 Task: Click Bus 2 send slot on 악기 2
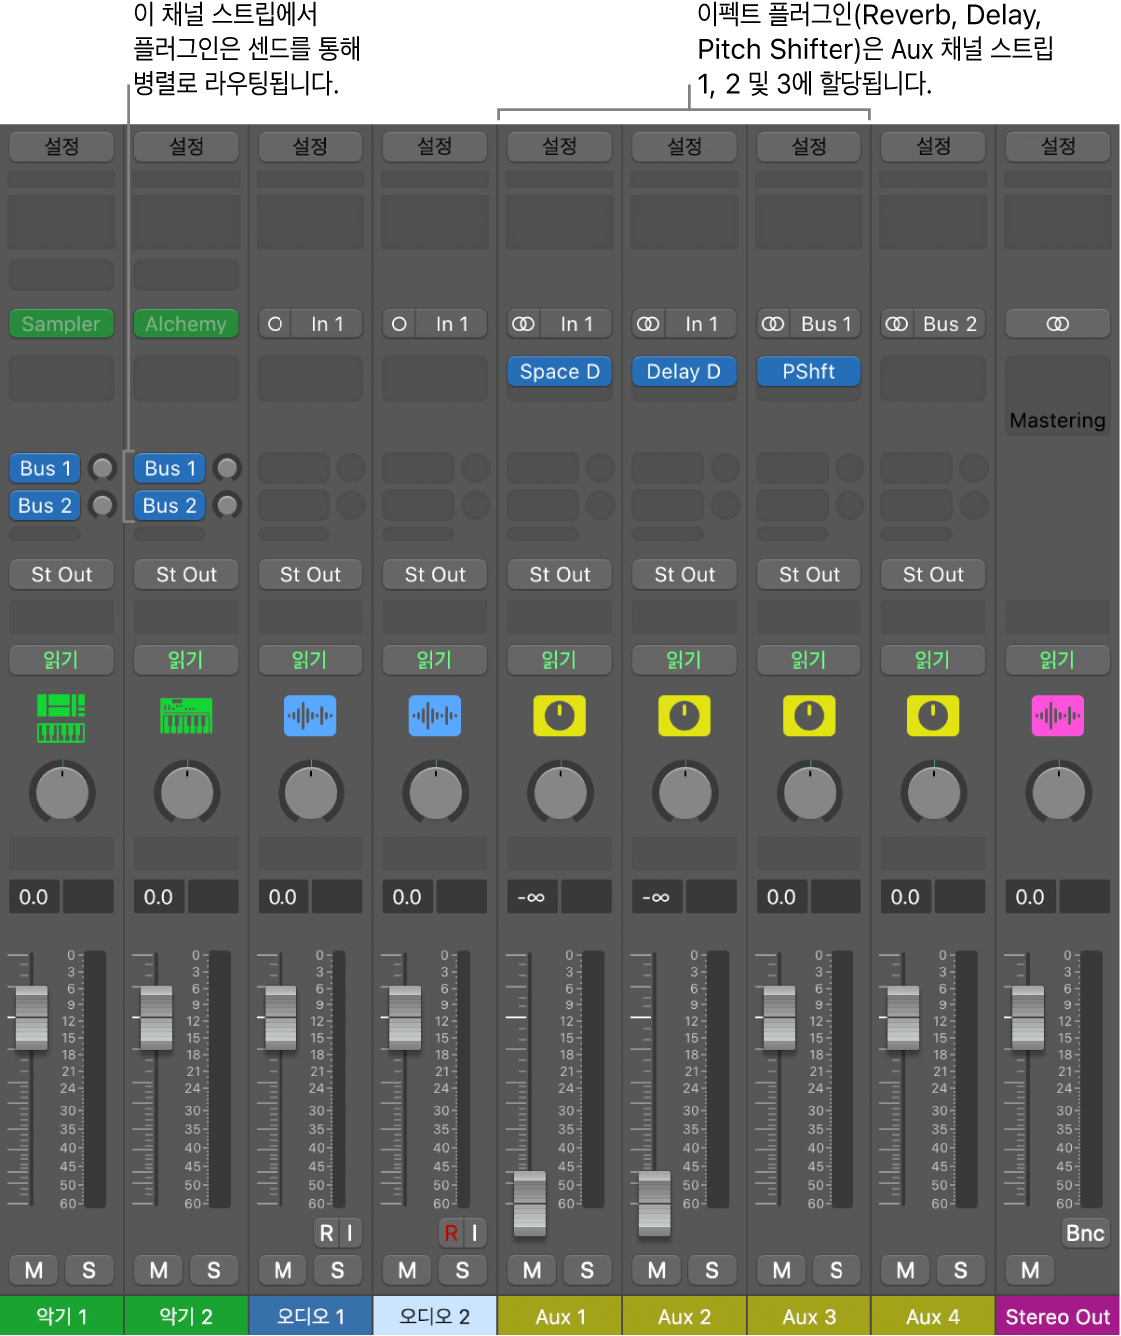pyautogui.click(x=170, y=505)
